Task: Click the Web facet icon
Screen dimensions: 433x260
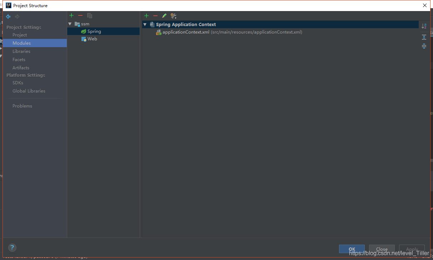Action: tap(84, 39)
